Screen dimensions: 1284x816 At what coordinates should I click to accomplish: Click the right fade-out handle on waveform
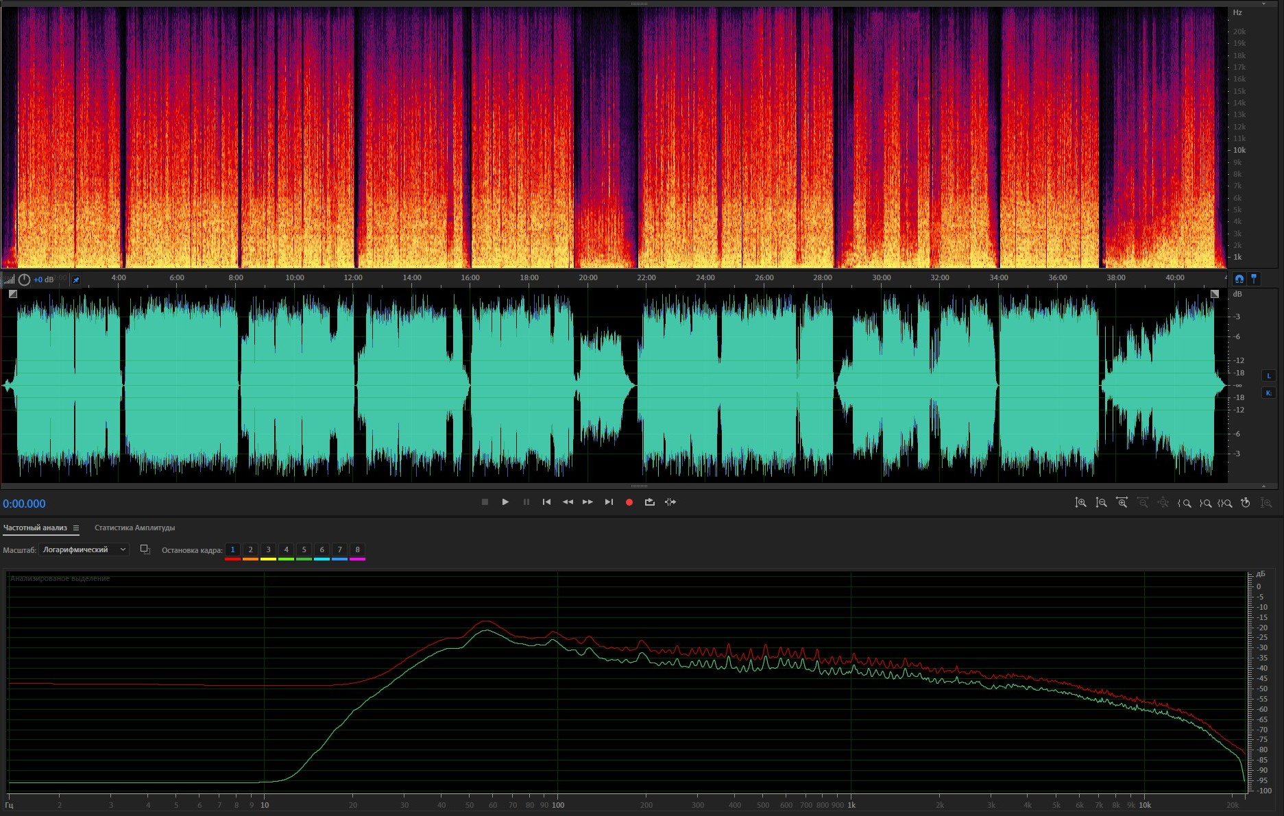click(x=1215, y=294)
